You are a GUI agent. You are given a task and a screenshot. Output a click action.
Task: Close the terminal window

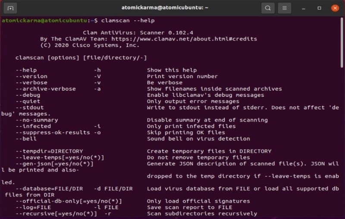[335, 8]
